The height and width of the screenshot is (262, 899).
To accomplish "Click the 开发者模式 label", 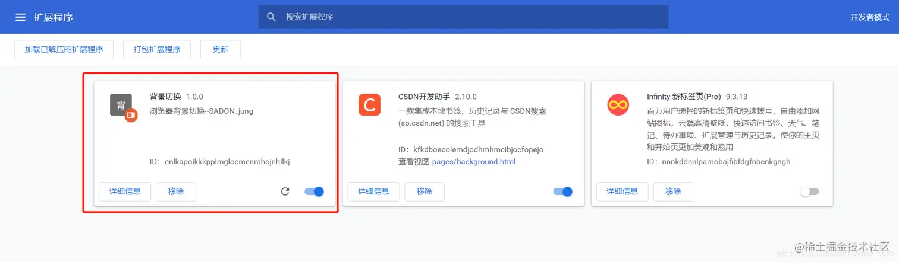I will pyautogui.click(x=870, y=17).
